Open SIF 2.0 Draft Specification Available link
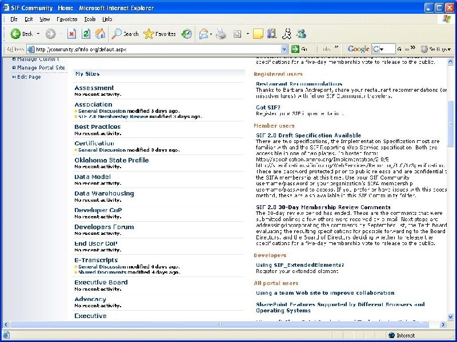The height and width of the screenshot is (342, 457). pyautogui.click(x=308, y=135)
